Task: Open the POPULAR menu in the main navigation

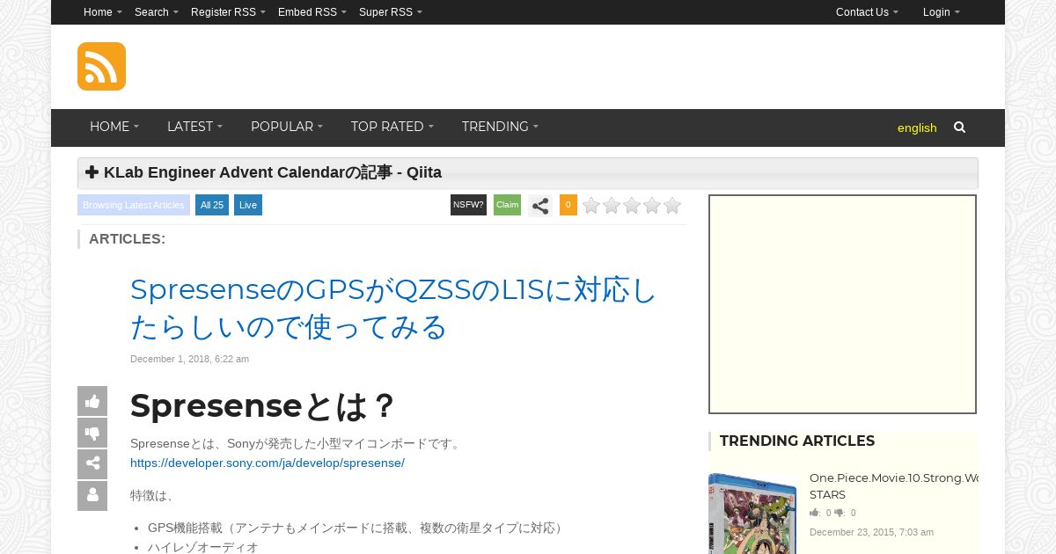Action: click(x=287, y=127)
